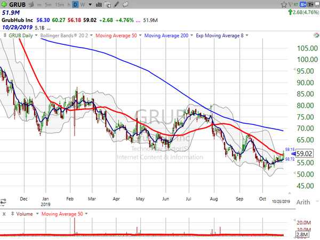Click the pink ellipsis after +4.76%
320x240 pixels.
coord(138,21)
